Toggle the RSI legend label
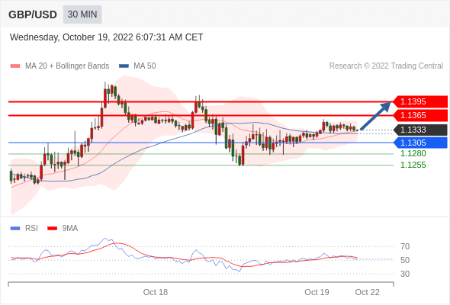Screen dimensions: 450x305 point(31,229)
